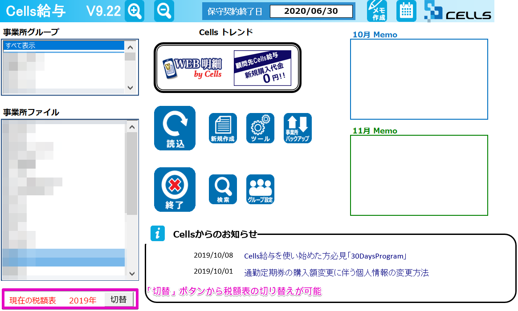The width and height of the screenshot is (518, 311).
Task: Click scroll down arrow of 事業所ファイル list
Action: [132, 273]
